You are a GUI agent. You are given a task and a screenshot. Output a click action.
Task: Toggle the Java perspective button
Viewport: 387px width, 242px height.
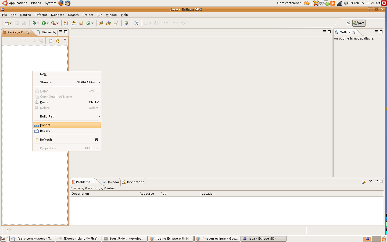(359, 23)
